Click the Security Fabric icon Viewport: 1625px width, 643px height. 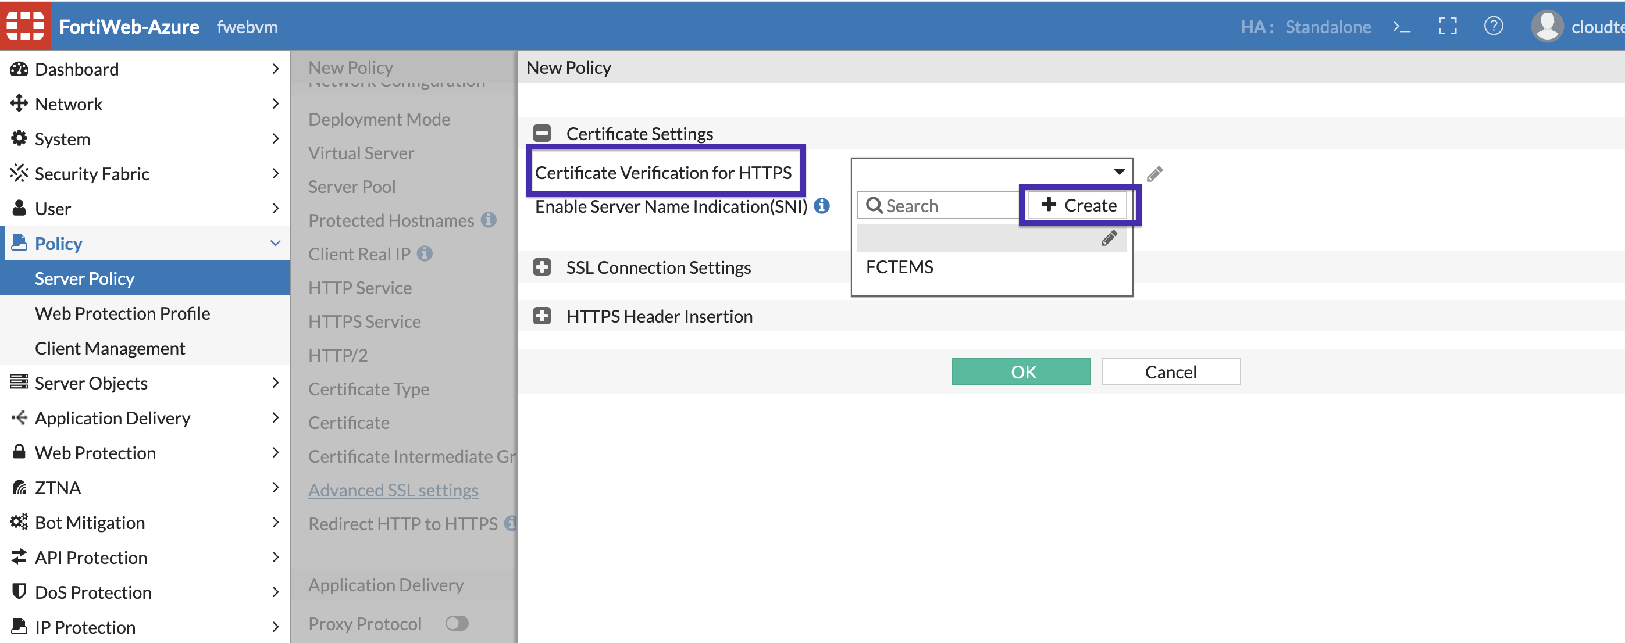tap(20, 173)
